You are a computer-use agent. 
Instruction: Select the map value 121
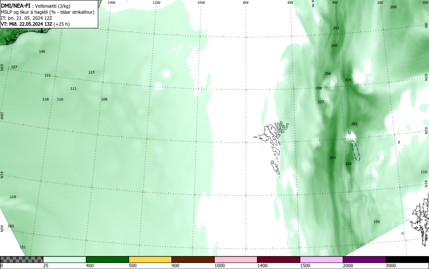[48, 75]
